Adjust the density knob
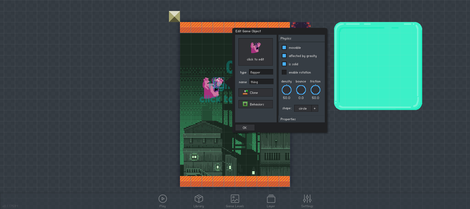Image resolution: width=470 pixels, height=209 pixels. click(287, 90)
